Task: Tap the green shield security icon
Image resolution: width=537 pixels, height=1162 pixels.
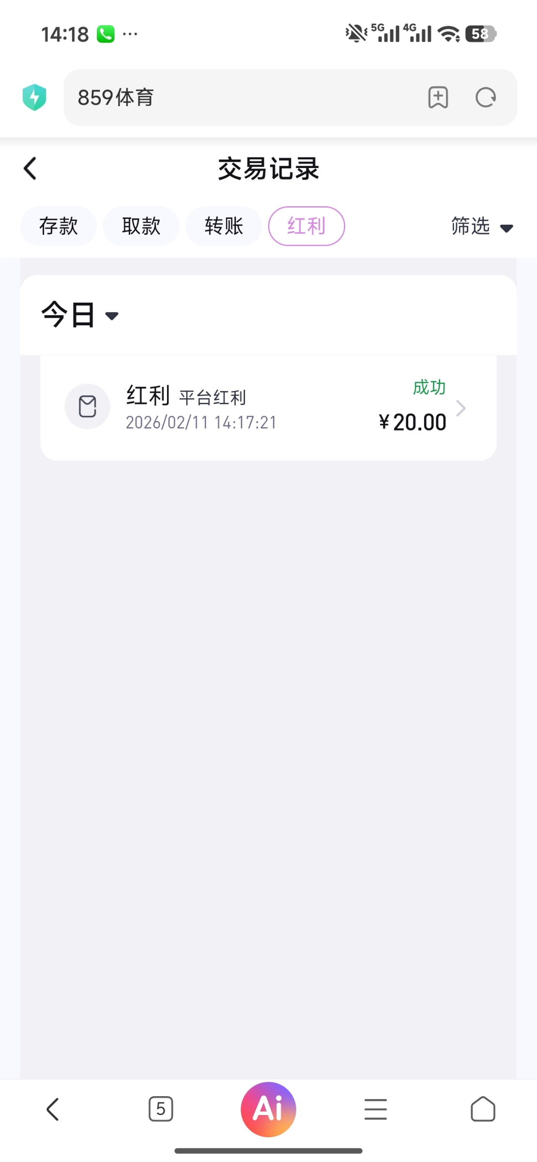Action: (x=34, y=97)
